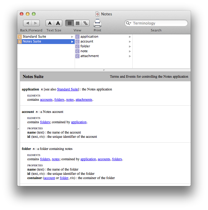The image size is (208, 210).
Task: Click the Standard Suite S icon
Action: [20, 37]
